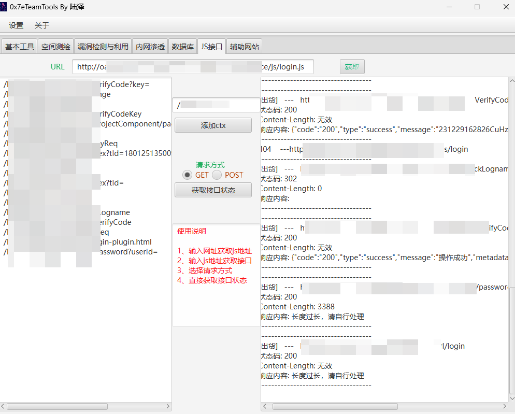Image resolution: width=515 pixels, height=414 pixels.
Task: Select the POST request method radio
Action: (217, 175)
